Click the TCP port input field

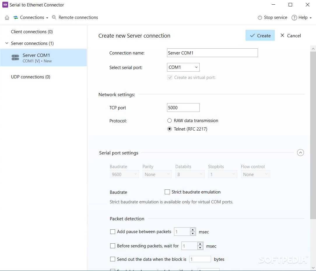click(x=183, y=108)
